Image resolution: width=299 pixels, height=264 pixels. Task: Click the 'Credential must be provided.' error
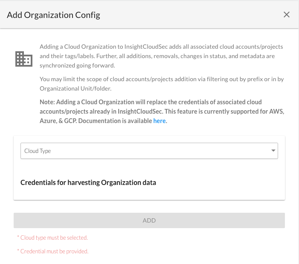tap(53, 251)
